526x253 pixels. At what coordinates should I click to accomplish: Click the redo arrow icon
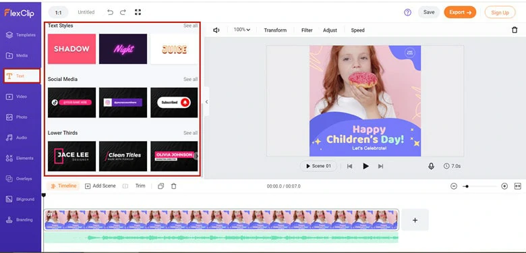pyautogui.click(x=123, y=12)
